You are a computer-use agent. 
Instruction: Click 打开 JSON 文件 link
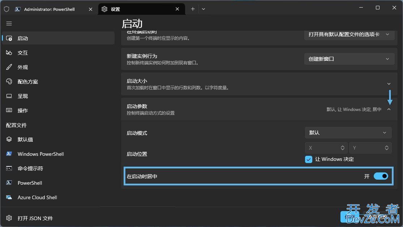pyautogui.click(x=58, y=218)
